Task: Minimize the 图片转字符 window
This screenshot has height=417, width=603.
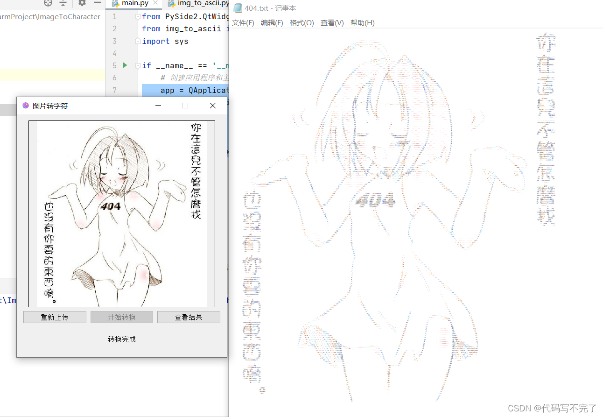Action: (x=158, y=106)
